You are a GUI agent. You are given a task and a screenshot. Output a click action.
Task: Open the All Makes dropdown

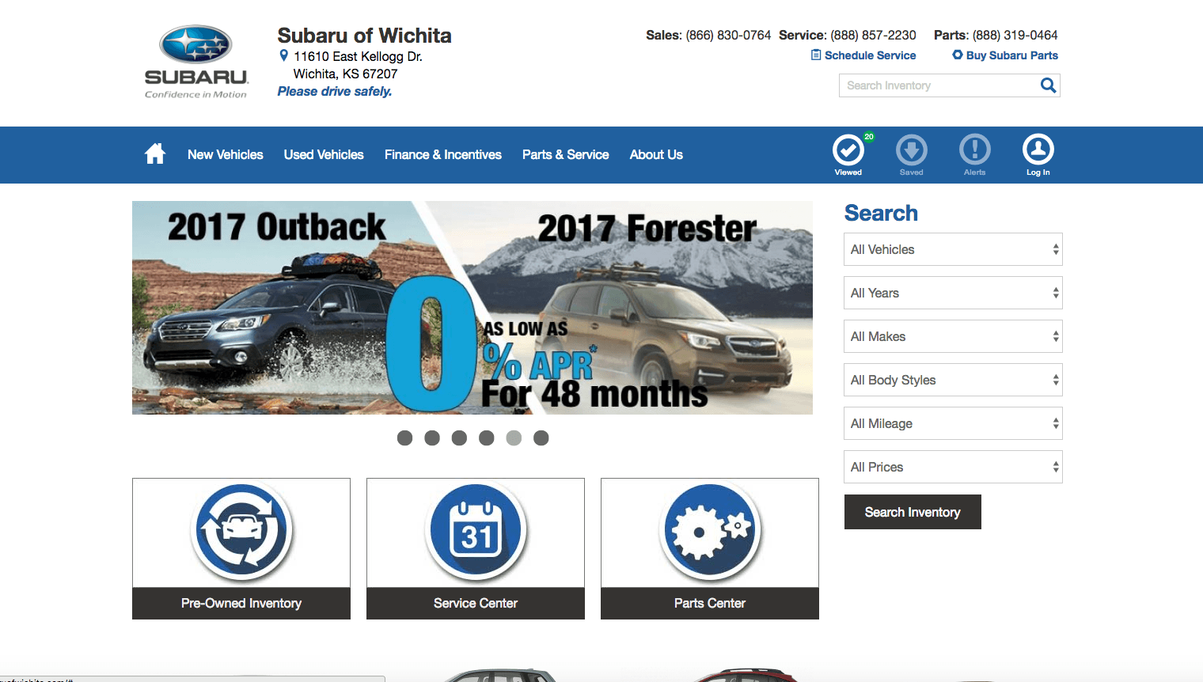point(953,336)
